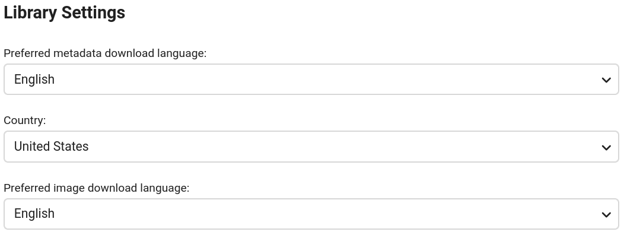This screenshot has width=624, height=238.
Task: Select the image language combo box
Action: pyautogui.click(x=311, y=214)
